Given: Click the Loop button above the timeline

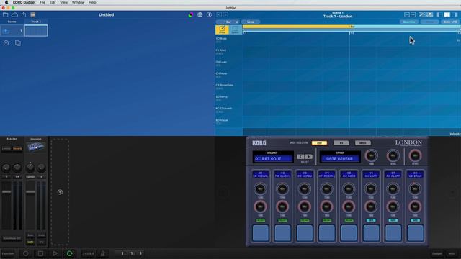Looking at the screenshot, I should (x=251, y=22).
